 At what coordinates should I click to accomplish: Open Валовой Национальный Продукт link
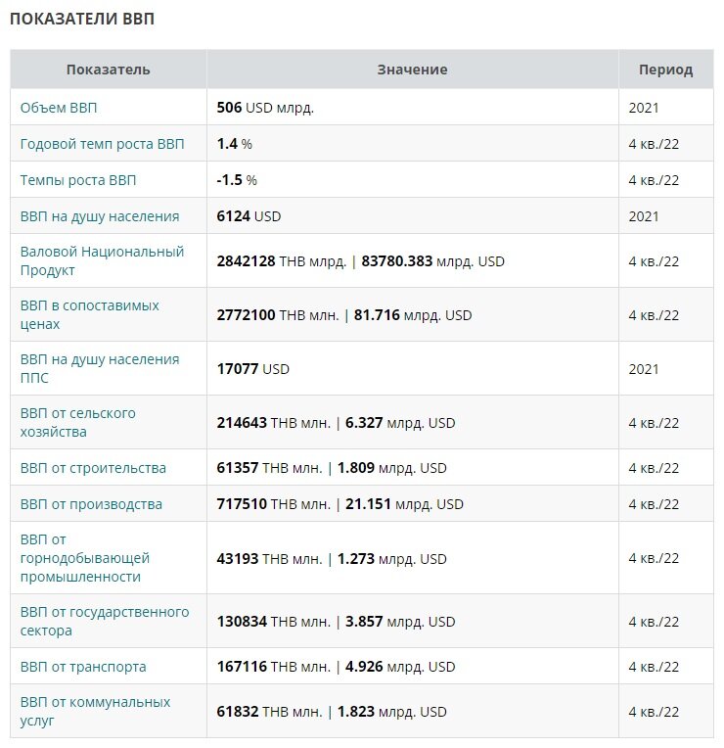(102, 261)
